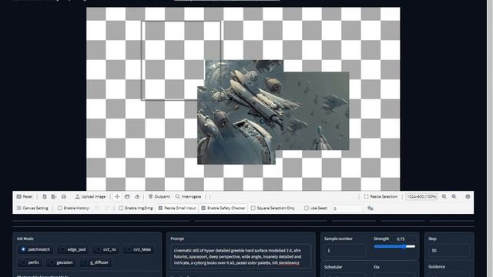Click Interrogate to describe image
The height and width of the screenshot is (277, 493).
click(188, 197)
